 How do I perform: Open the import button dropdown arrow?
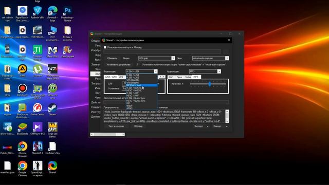tap(227, 126)
